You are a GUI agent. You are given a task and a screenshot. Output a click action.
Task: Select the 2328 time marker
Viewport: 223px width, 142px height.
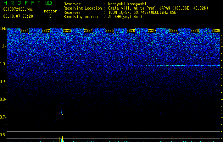click(x=173, y=31)
